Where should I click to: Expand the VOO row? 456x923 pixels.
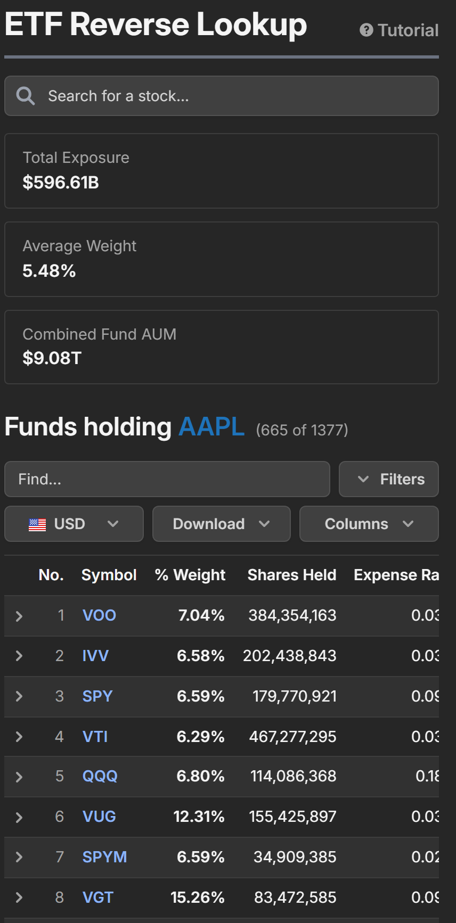pyautogui.click(x=19, y=616)
